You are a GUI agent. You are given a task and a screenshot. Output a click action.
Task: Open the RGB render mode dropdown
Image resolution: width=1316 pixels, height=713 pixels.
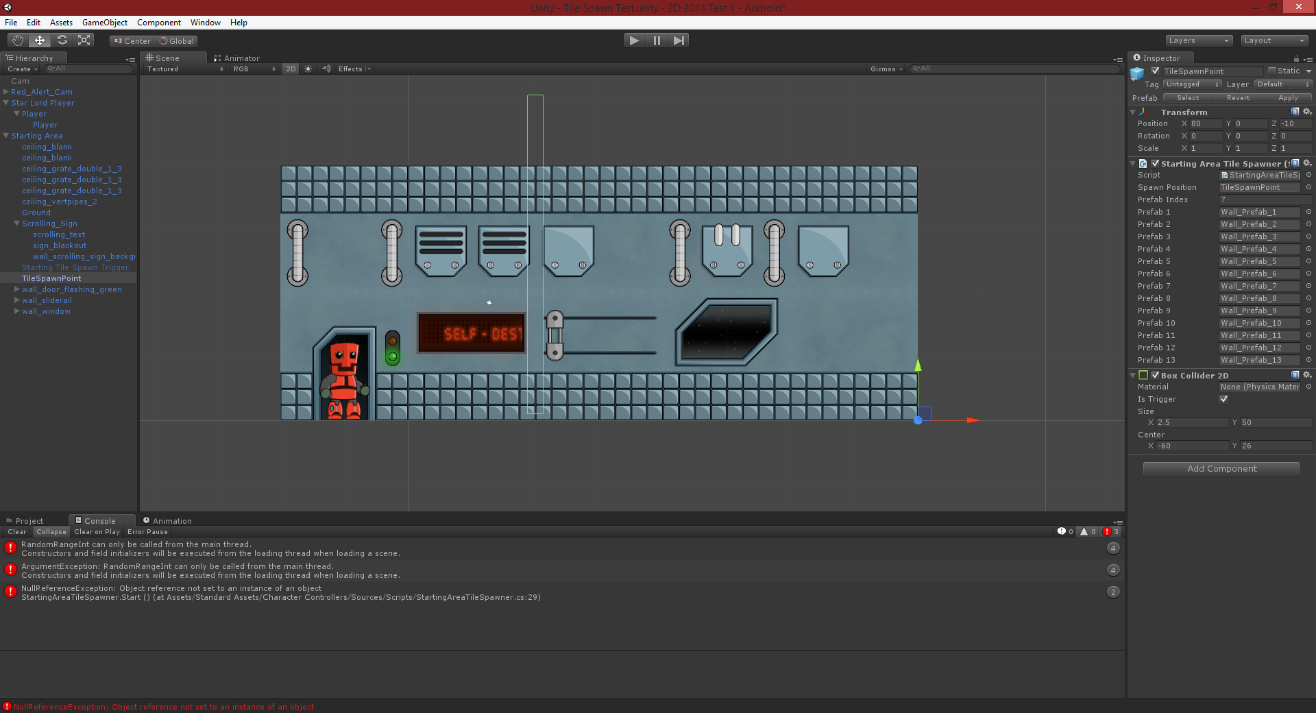pyautogui.click(x=254, y=69)
